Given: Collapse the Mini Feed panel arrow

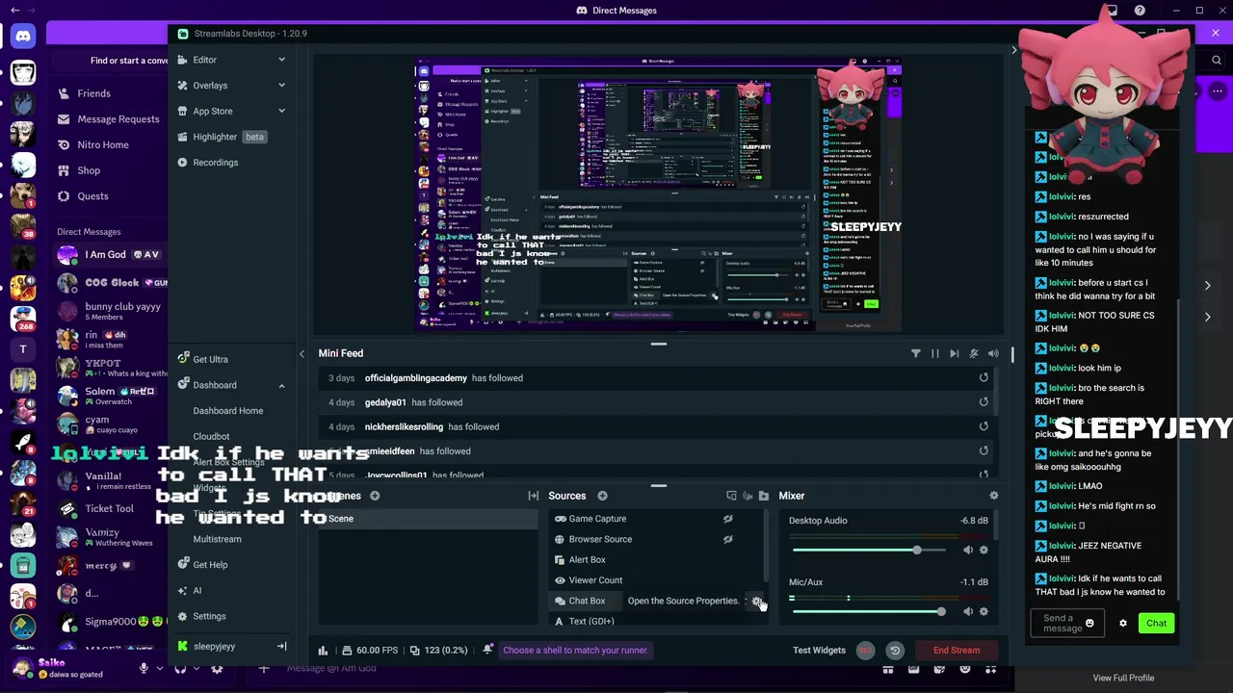Looking at the screenshot, I should coord(302,353).
